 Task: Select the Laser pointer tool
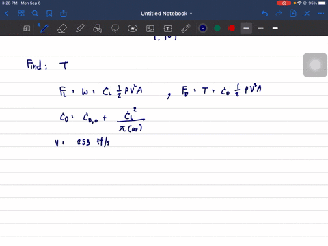[x=186, y=29]
